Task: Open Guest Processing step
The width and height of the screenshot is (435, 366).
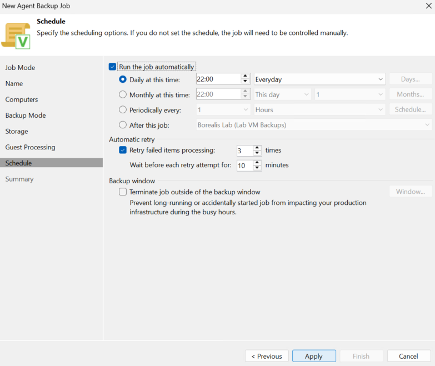Action: pos(30,147)
